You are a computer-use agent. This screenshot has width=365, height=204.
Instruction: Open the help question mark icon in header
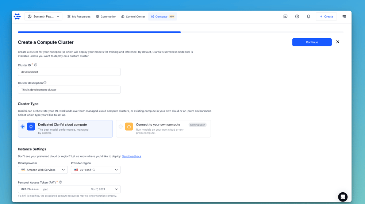tap(297, 16)
